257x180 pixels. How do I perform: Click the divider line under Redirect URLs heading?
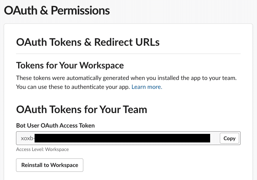tap(128, 54)
